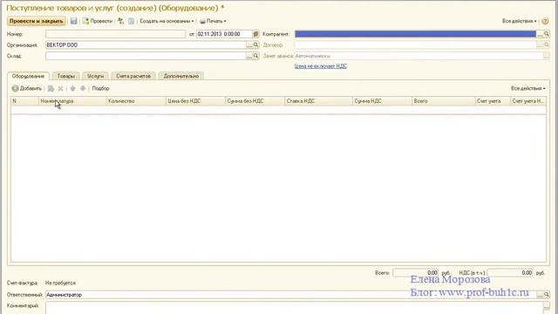The height and width of the screenshot is (314, 558).
Task: Click the N column header
Action: click(24, 101)
